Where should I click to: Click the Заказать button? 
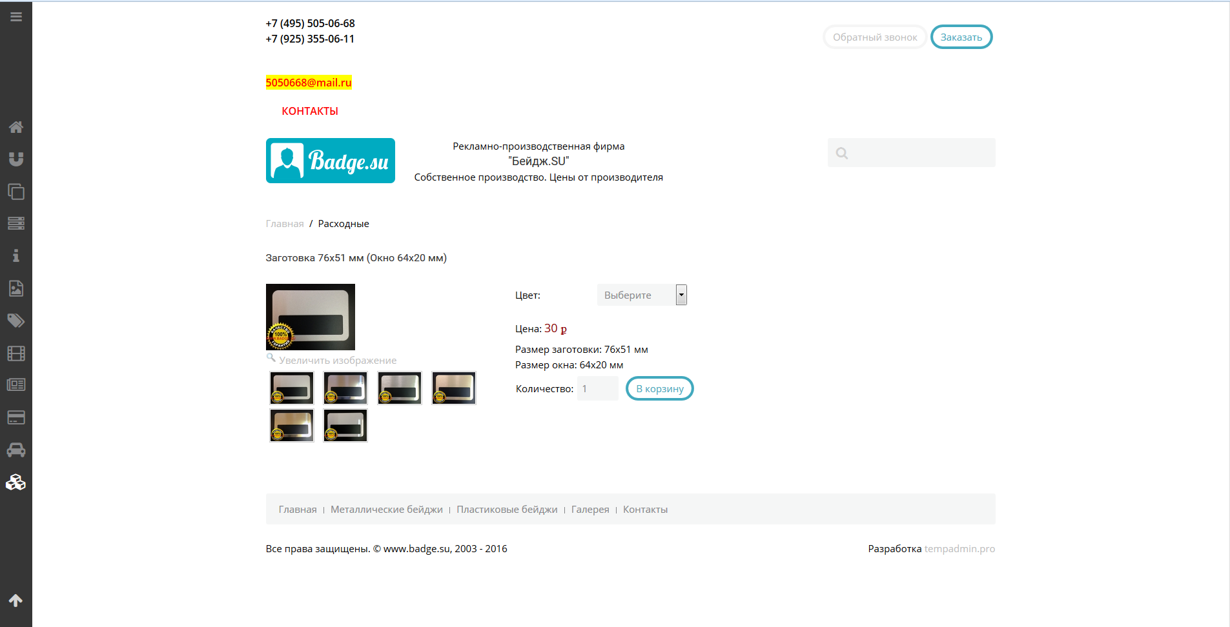coord(961,37)
